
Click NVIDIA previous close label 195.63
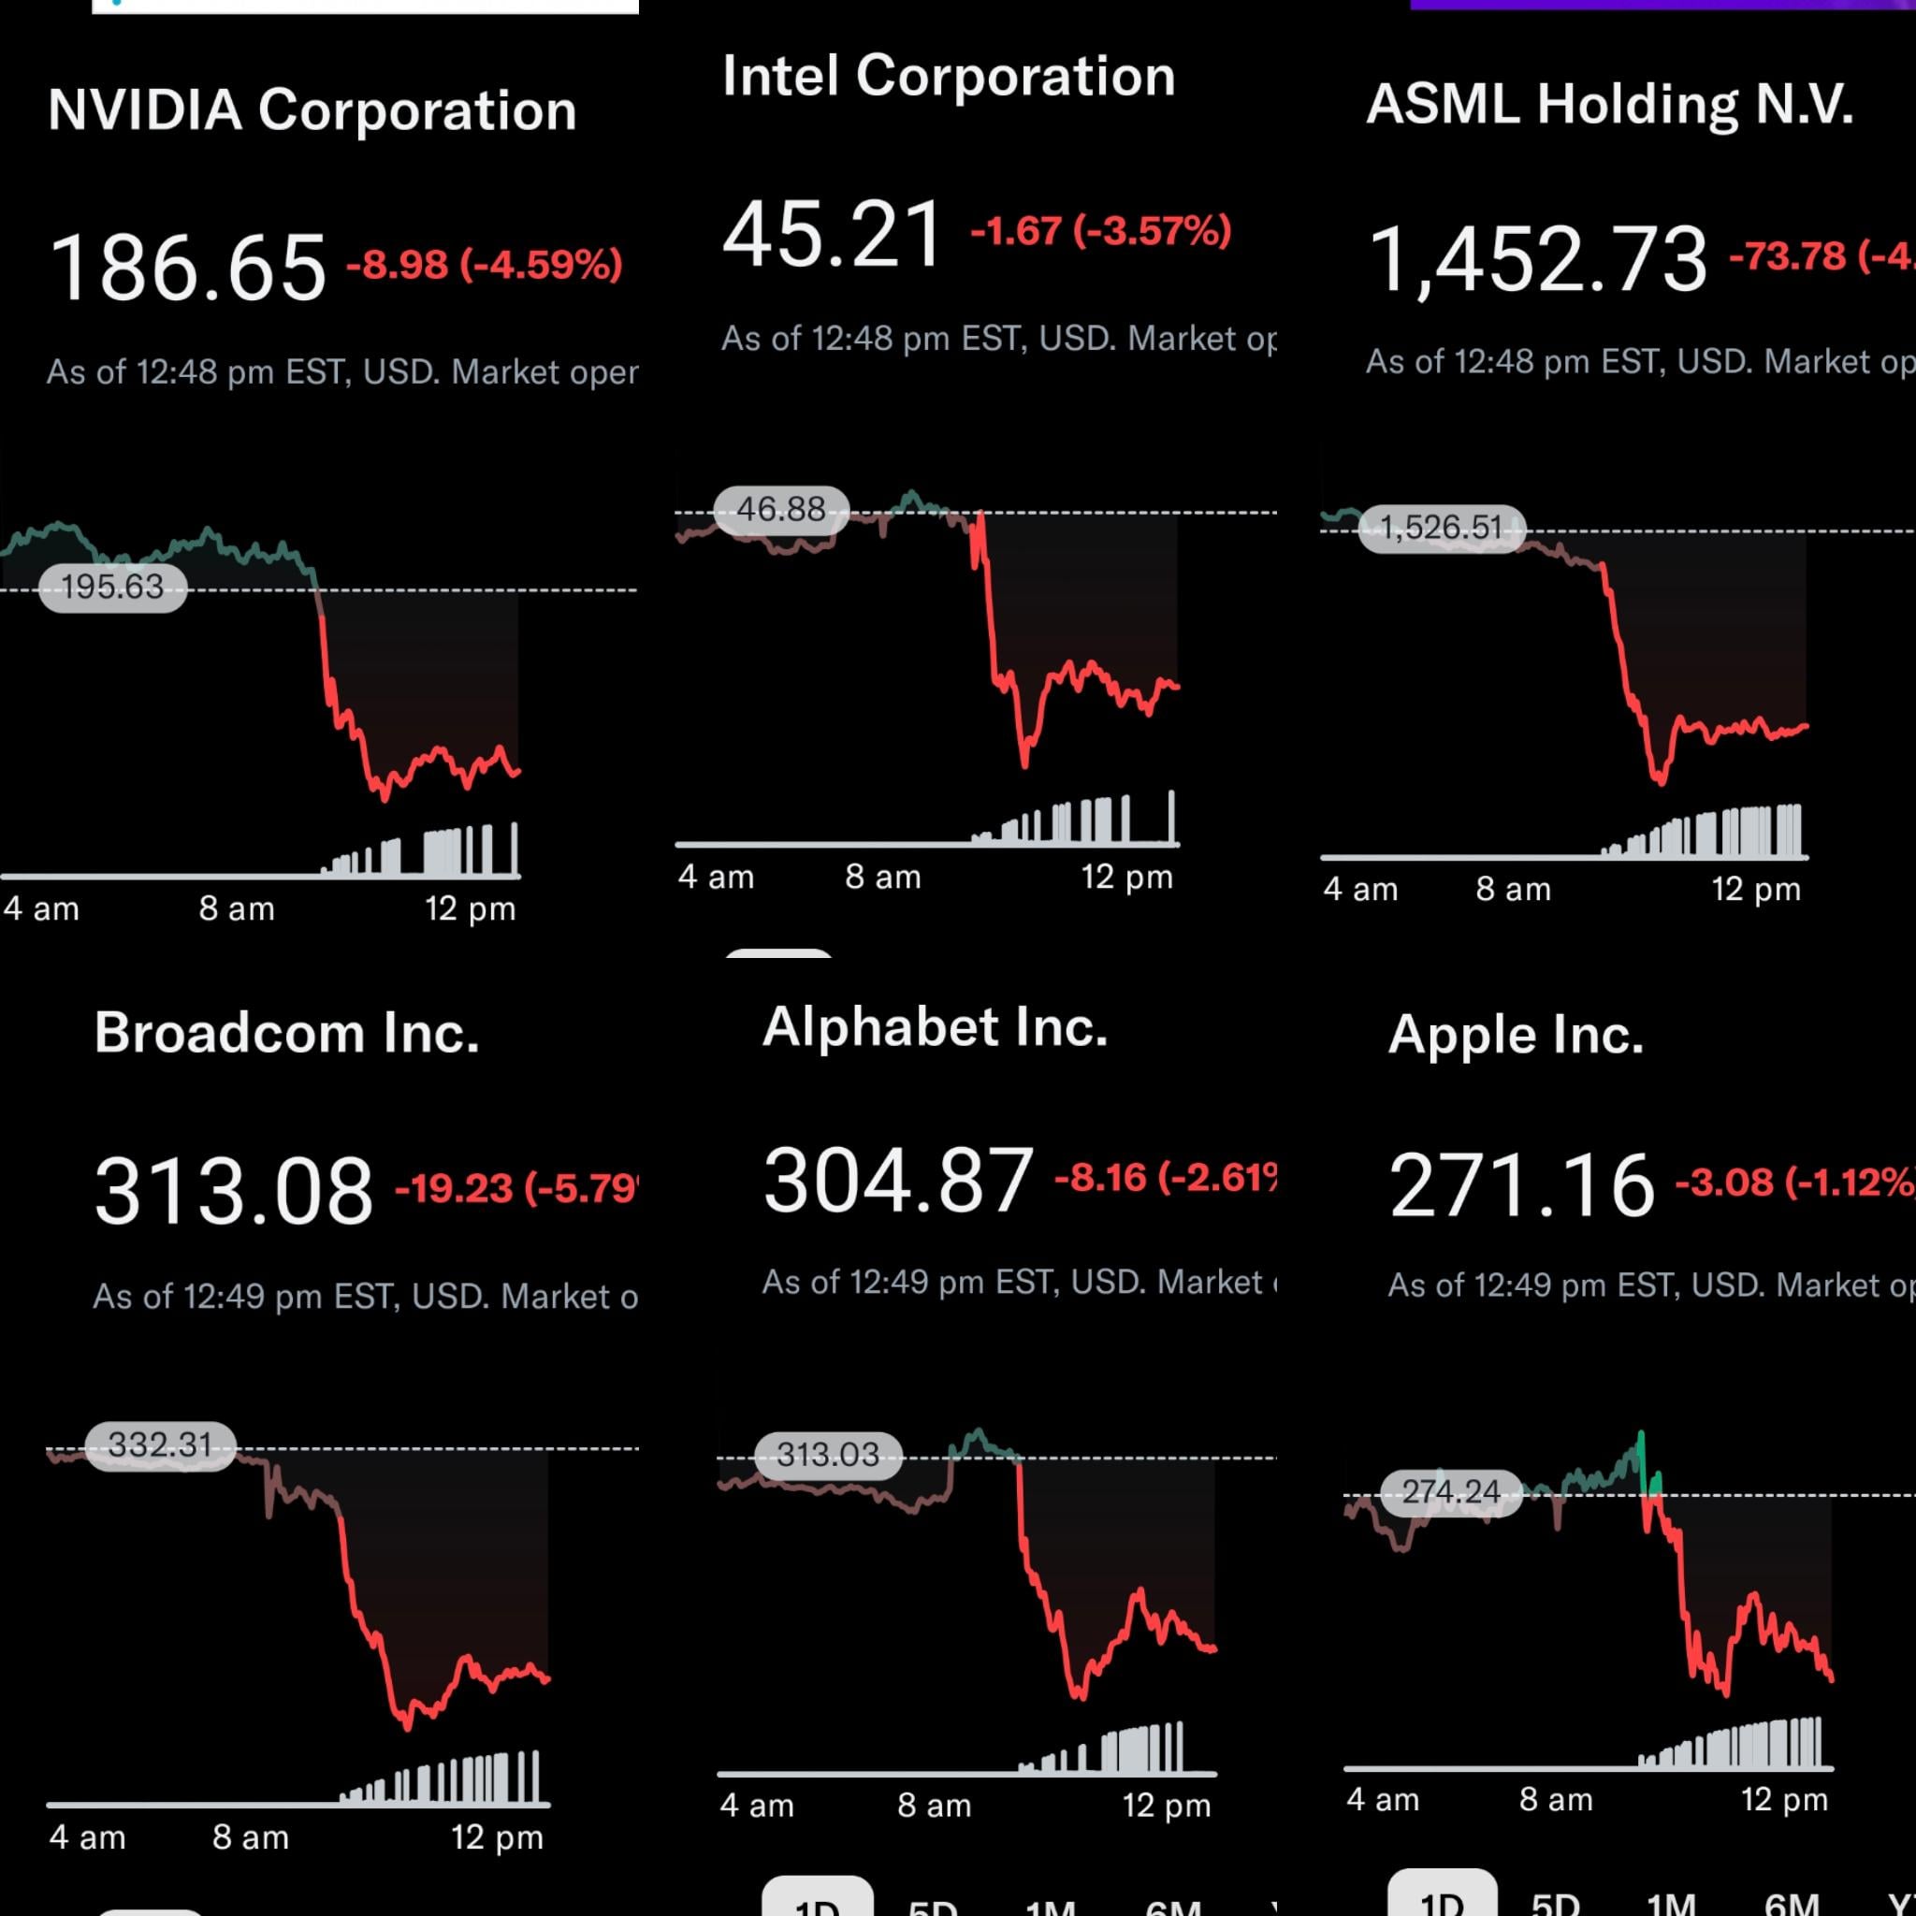112,588
